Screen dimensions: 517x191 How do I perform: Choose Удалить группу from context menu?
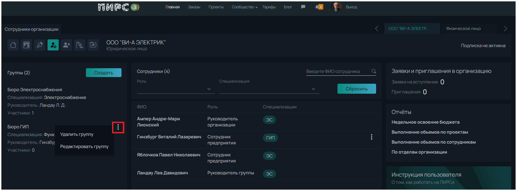coord(77,134)
